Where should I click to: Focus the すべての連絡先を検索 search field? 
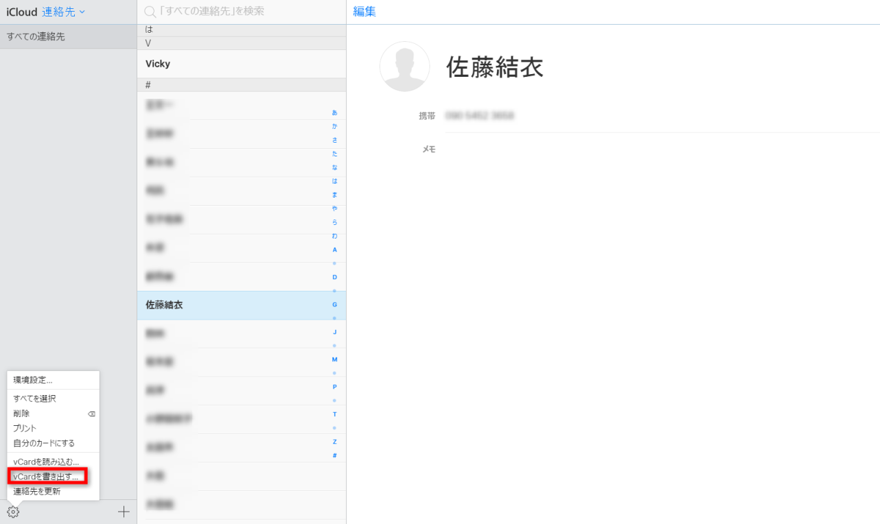[242, 12]
